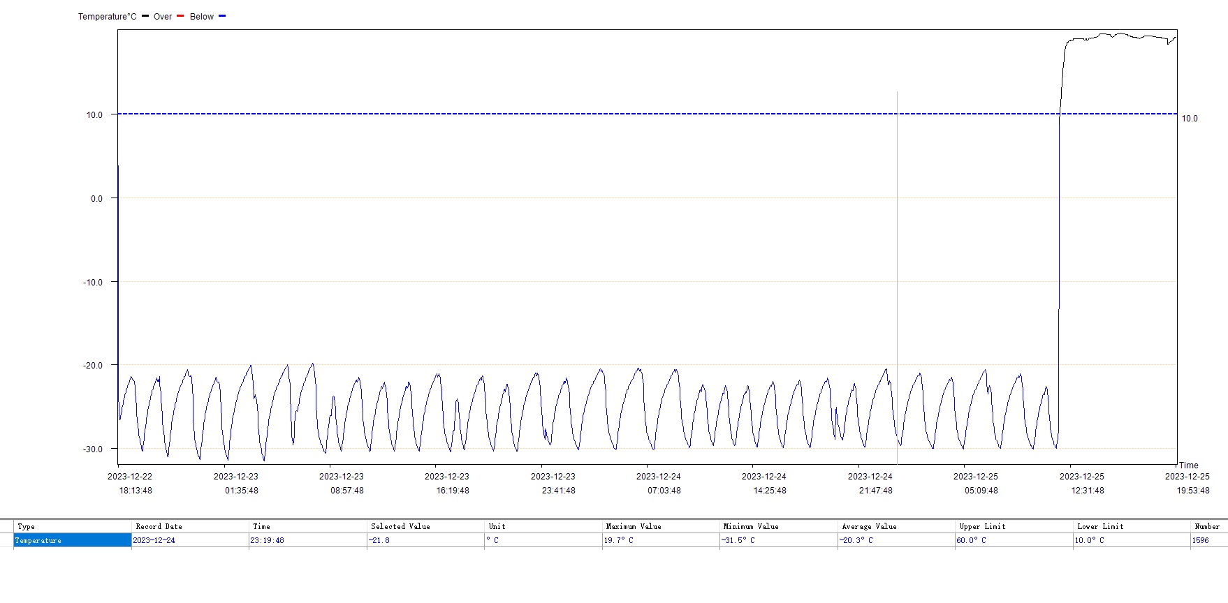Click the gray vertical cursor line on chart
This screenshot has height=603, width=1228.
pos(897,278)
